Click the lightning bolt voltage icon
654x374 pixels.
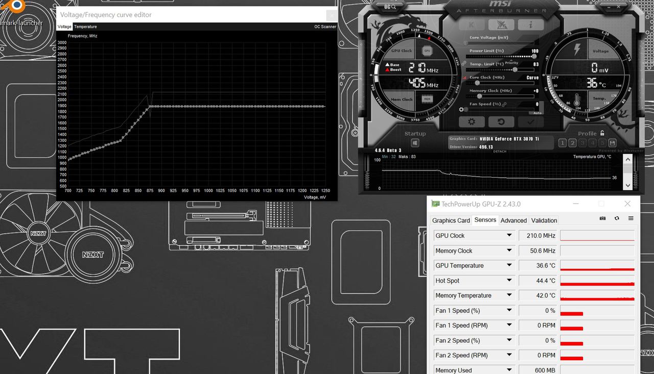point(577,49)
